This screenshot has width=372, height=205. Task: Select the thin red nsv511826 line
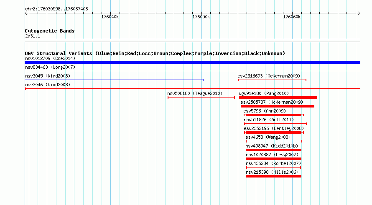click(275, 124)
